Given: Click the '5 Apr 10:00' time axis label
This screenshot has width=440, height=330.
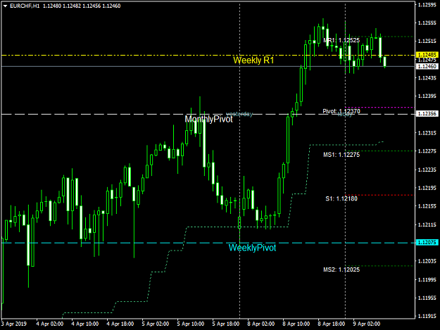Looking at the screenshot, I should [191, 324].
